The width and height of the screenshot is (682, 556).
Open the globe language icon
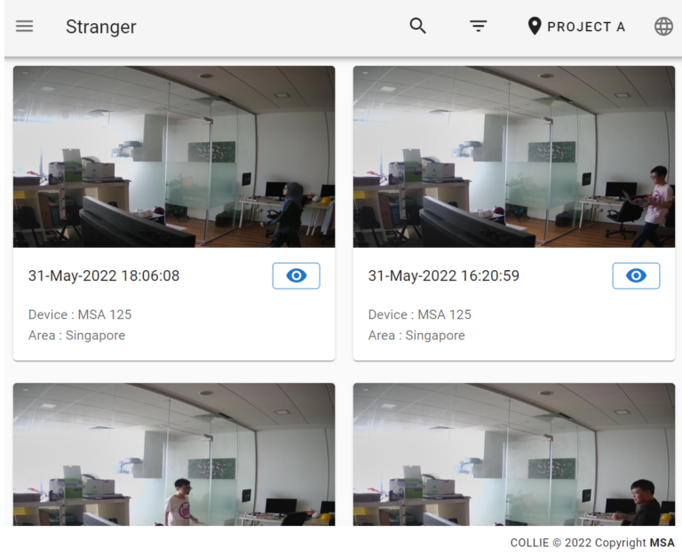[x=663, y=27]
